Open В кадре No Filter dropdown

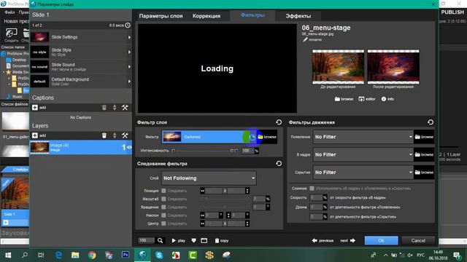pyautogui.click(x=363, y=154)
